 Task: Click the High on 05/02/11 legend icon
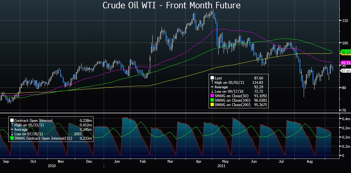click(212, 82)
